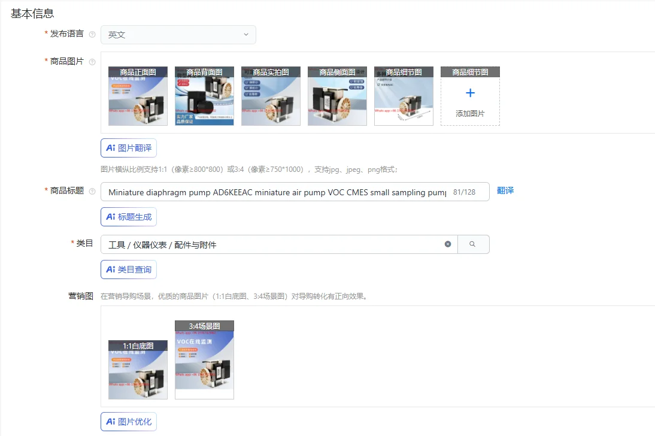Click the AI 标题生成 button

click(x=129, y=217)
